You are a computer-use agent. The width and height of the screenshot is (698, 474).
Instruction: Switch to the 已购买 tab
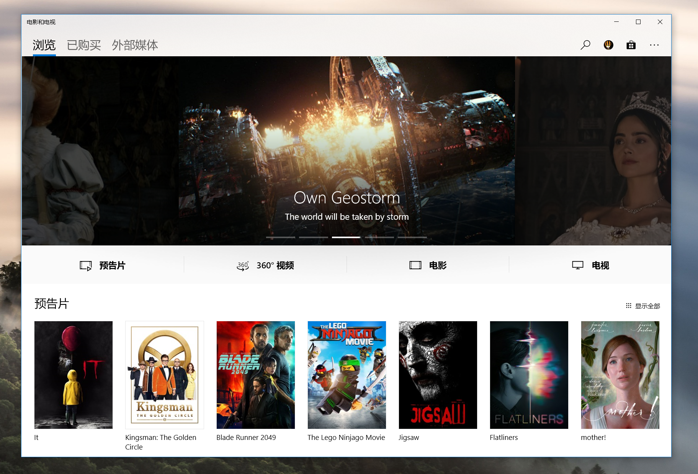point(84,45)
